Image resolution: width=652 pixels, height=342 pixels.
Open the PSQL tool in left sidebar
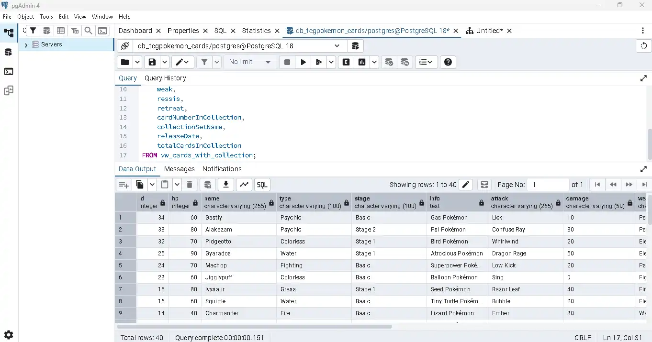coord(9,72)
